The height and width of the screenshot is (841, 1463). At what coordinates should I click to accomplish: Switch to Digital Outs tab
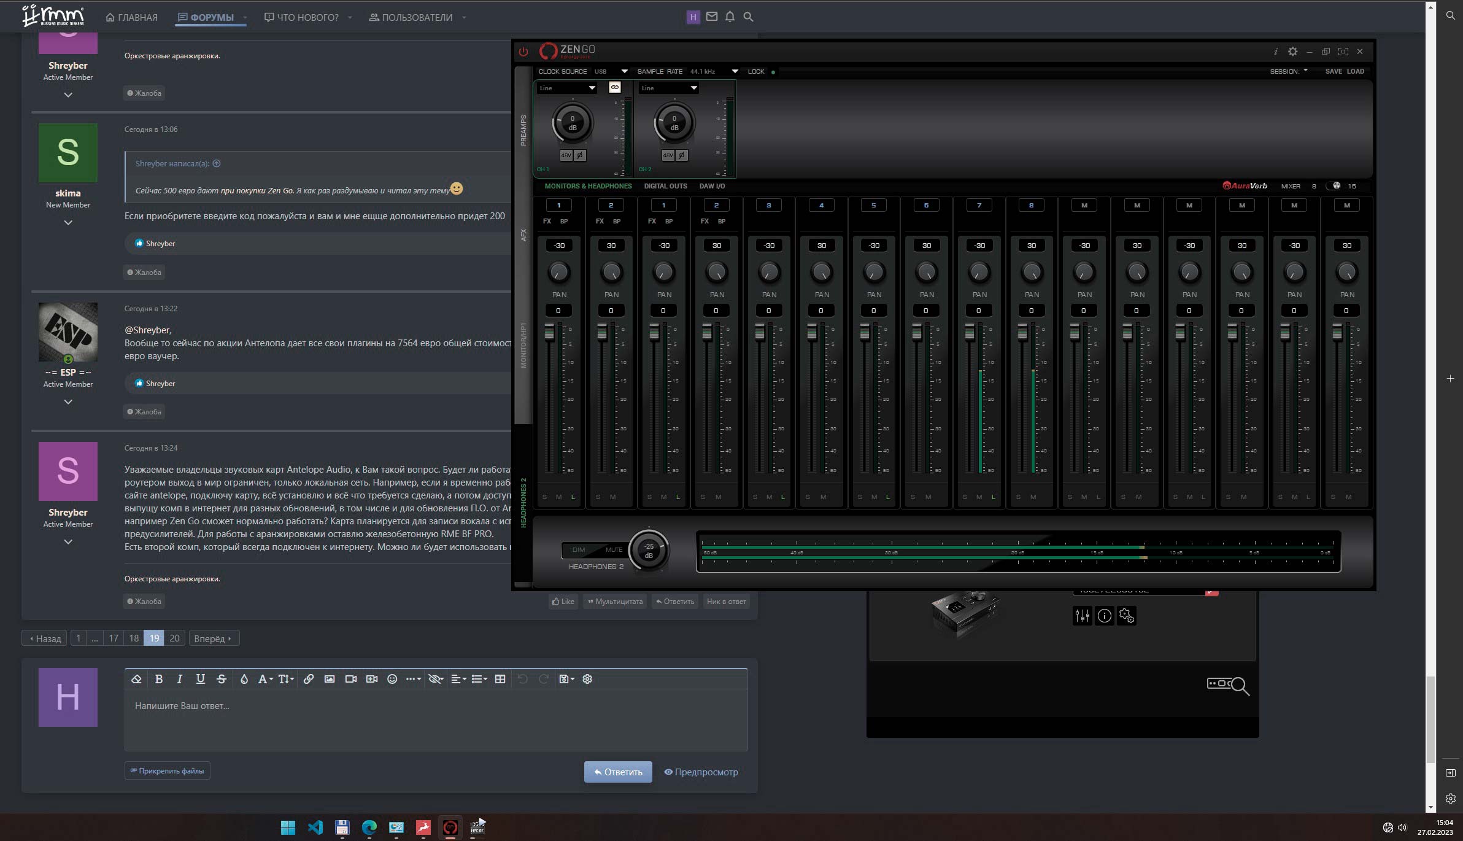665,186
